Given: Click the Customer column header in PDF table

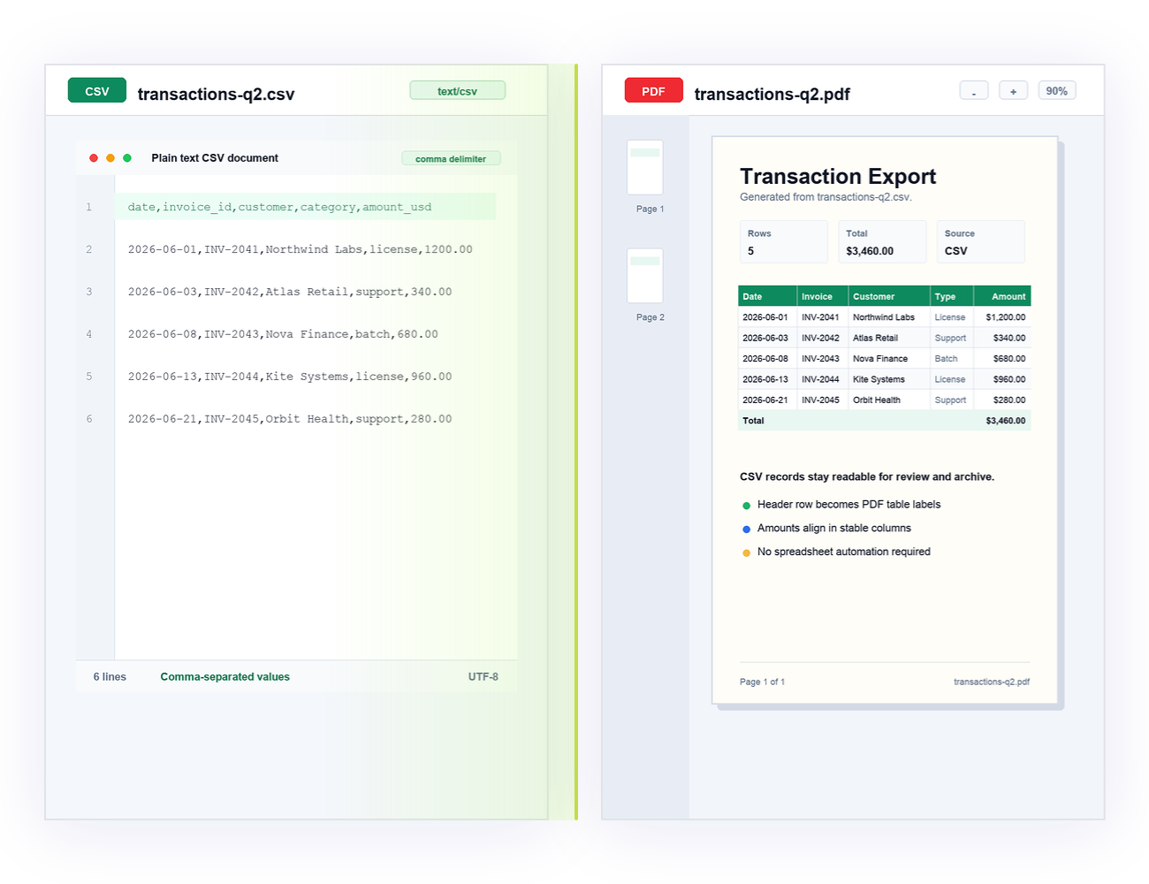Looking at the screenshot, I should click(x=889, y=296).
